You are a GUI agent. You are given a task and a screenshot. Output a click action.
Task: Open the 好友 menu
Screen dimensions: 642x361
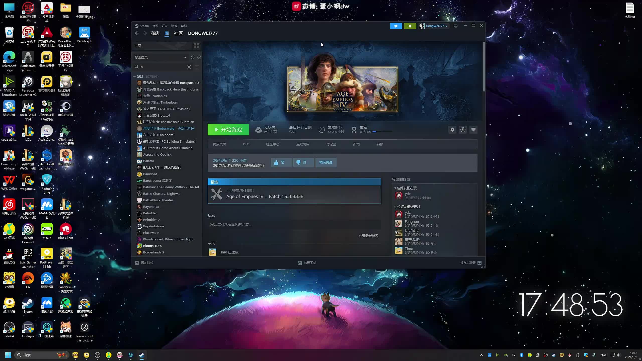[x=165, y=26]
